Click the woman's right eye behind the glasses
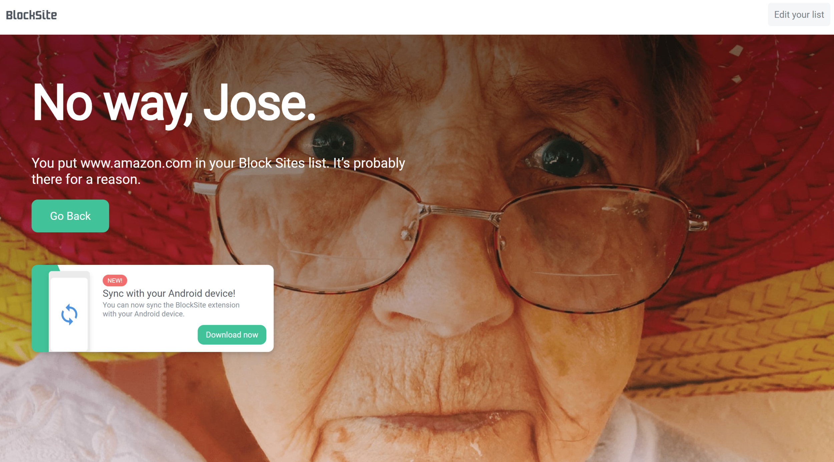Image resolution: width=834 pixels, height=462 pixels. point(562,157)
